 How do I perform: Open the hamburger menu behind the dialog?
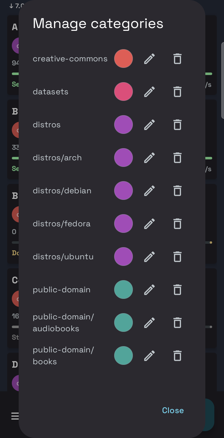point(15,416)
